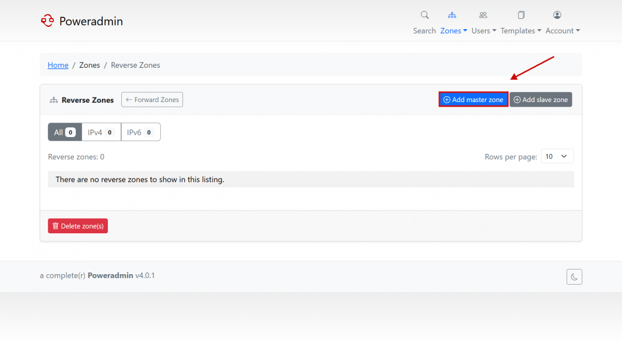Screen dimensions: 622x350
Task: Click the Add slave zone button
Action: click(x=540, y=100)
